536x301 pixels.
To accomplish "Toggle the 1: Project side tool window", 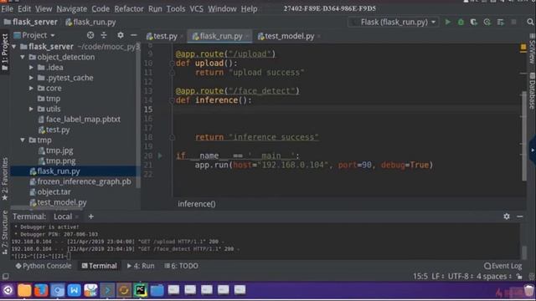I will coord(5,53).
